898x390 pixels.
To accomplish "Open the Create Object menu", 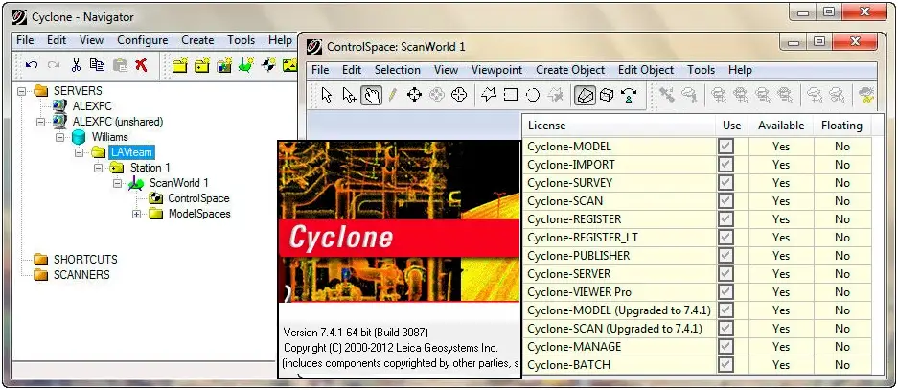I will click(x=570, y=70).
